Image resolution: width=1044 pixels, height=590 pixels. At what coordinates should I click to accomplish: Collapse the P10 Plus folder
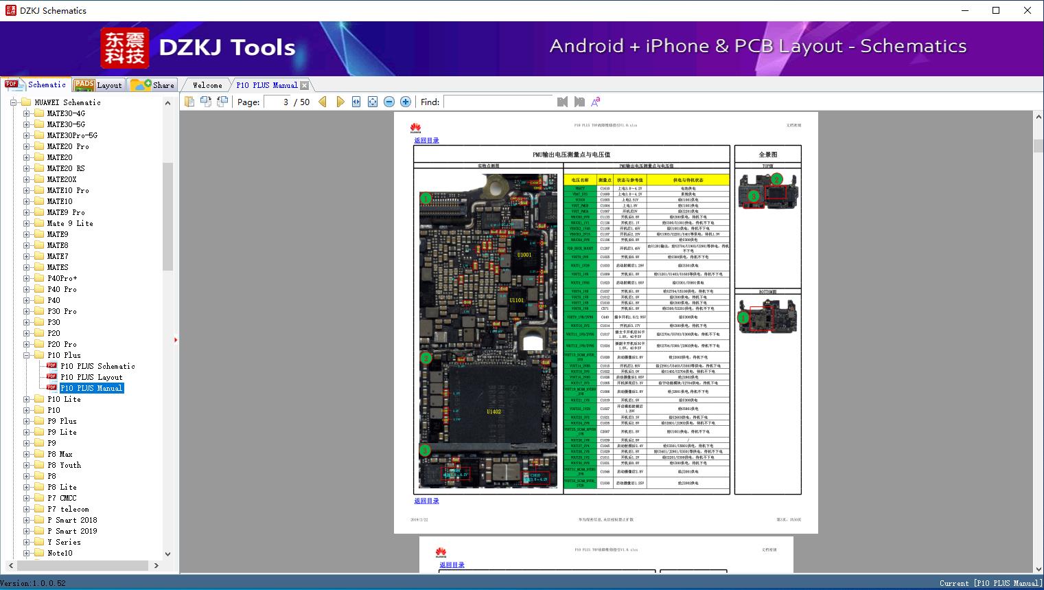26,355
